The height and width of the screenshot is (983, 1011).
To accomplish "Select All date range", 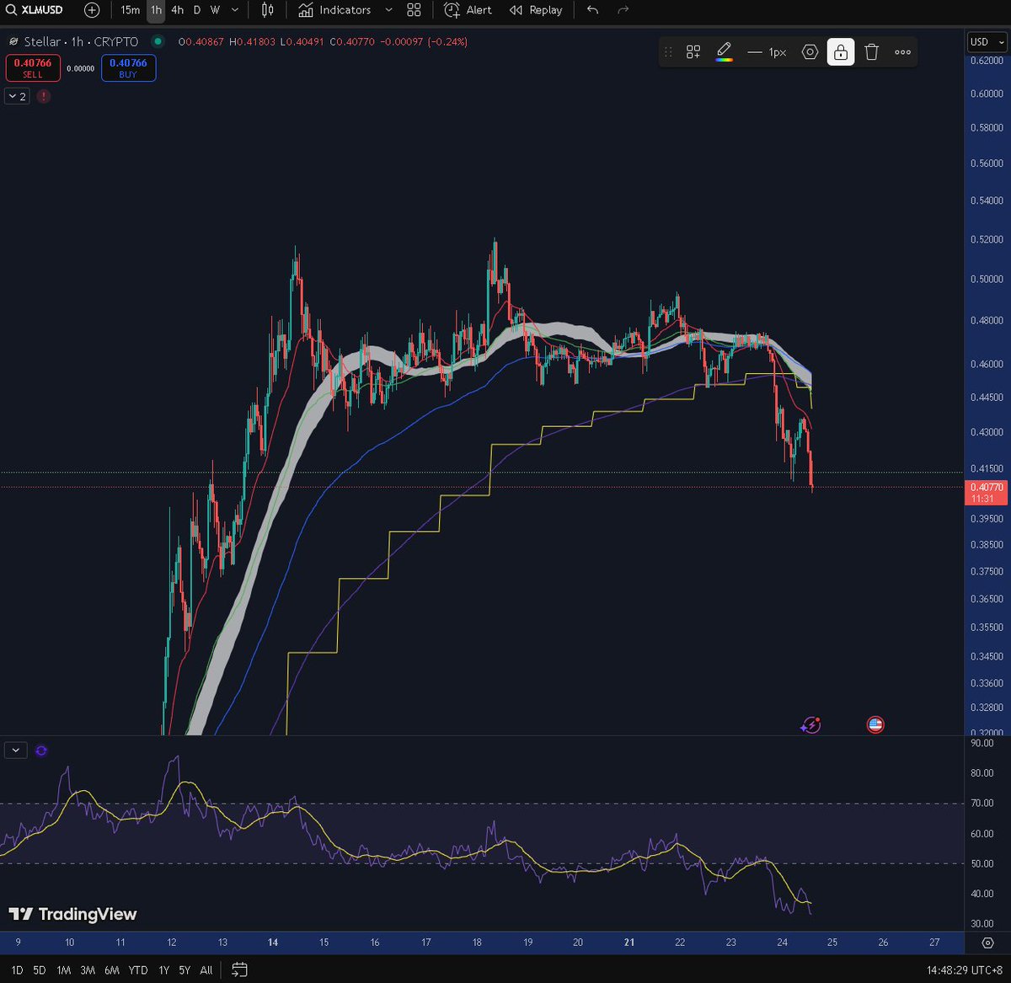I will [206, 970].
